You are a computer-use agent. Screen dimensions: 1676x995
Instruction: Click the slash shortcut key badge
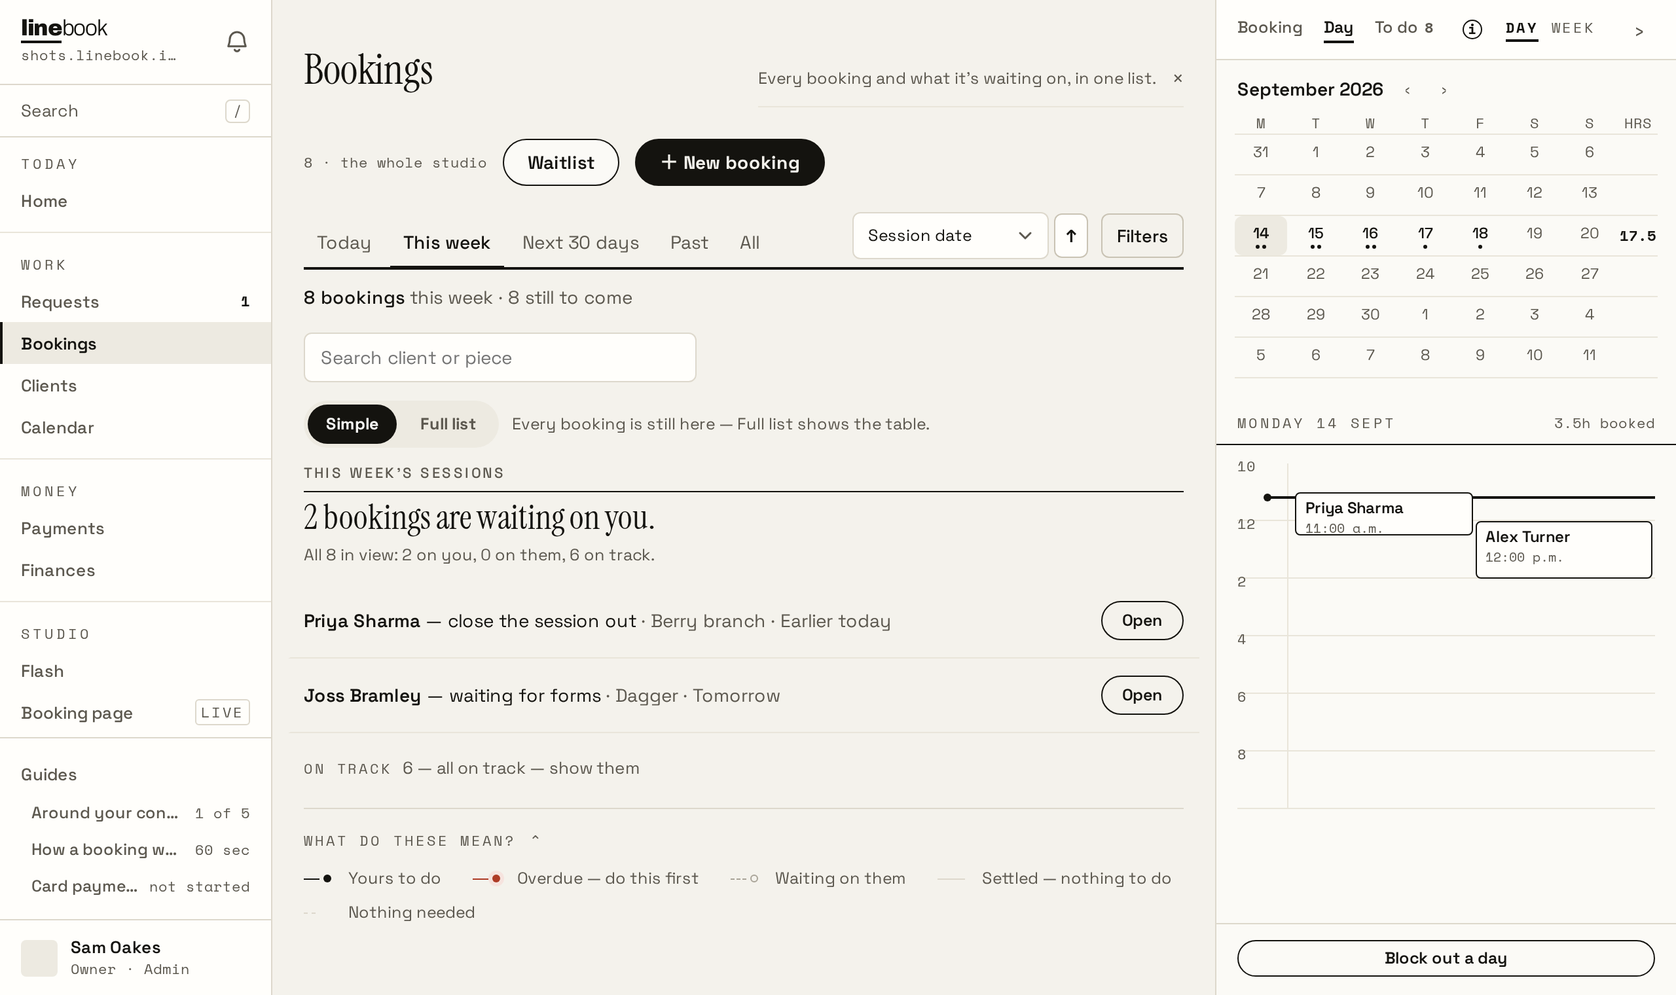237,111
